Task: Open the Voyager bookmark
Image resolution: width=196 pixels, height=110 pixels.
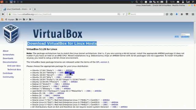Action: point(10,20)
